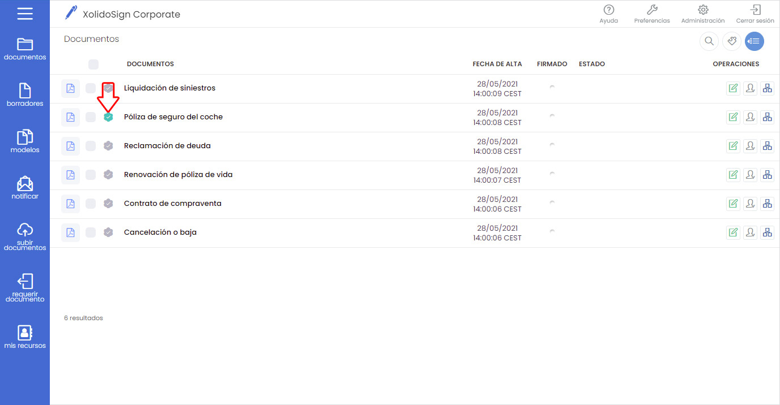Open PDF icon for Renovación de póliza de vida
The height and width of the screenshot is (405, 780).
[x=70, y=175]
